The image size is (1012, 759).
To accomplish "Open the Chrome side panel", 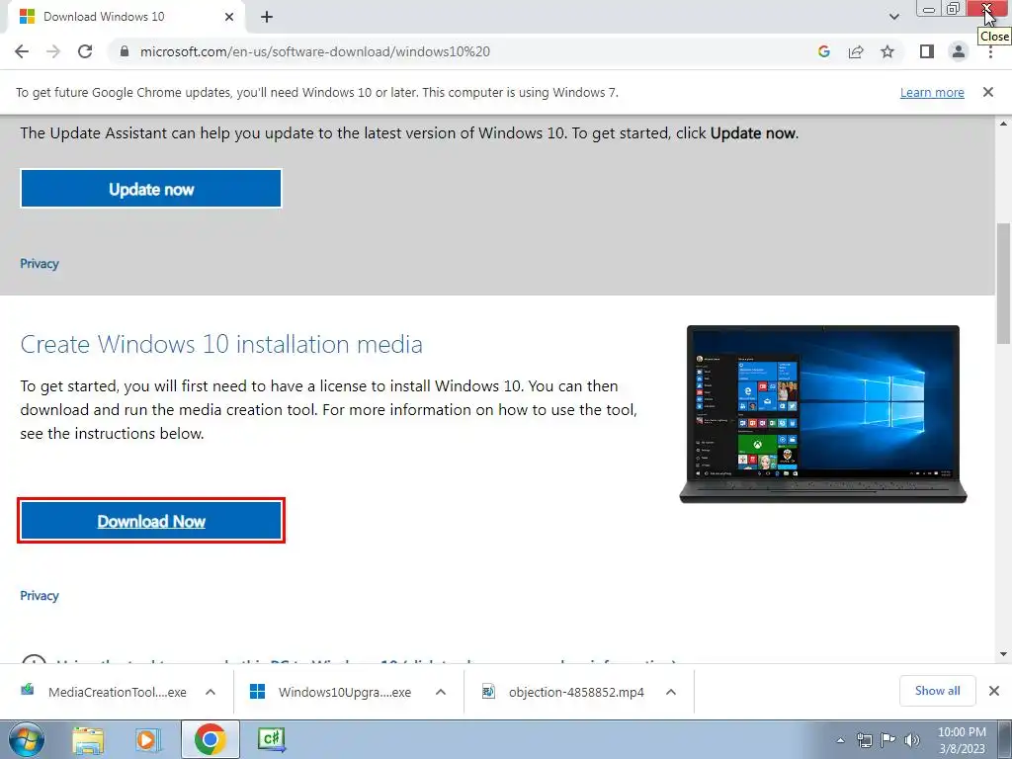I will tap(927, 51).
